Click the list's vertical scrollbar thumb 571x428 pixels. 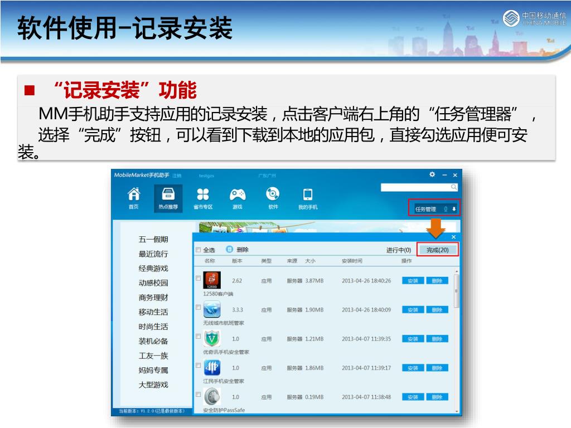pos(456,291)
